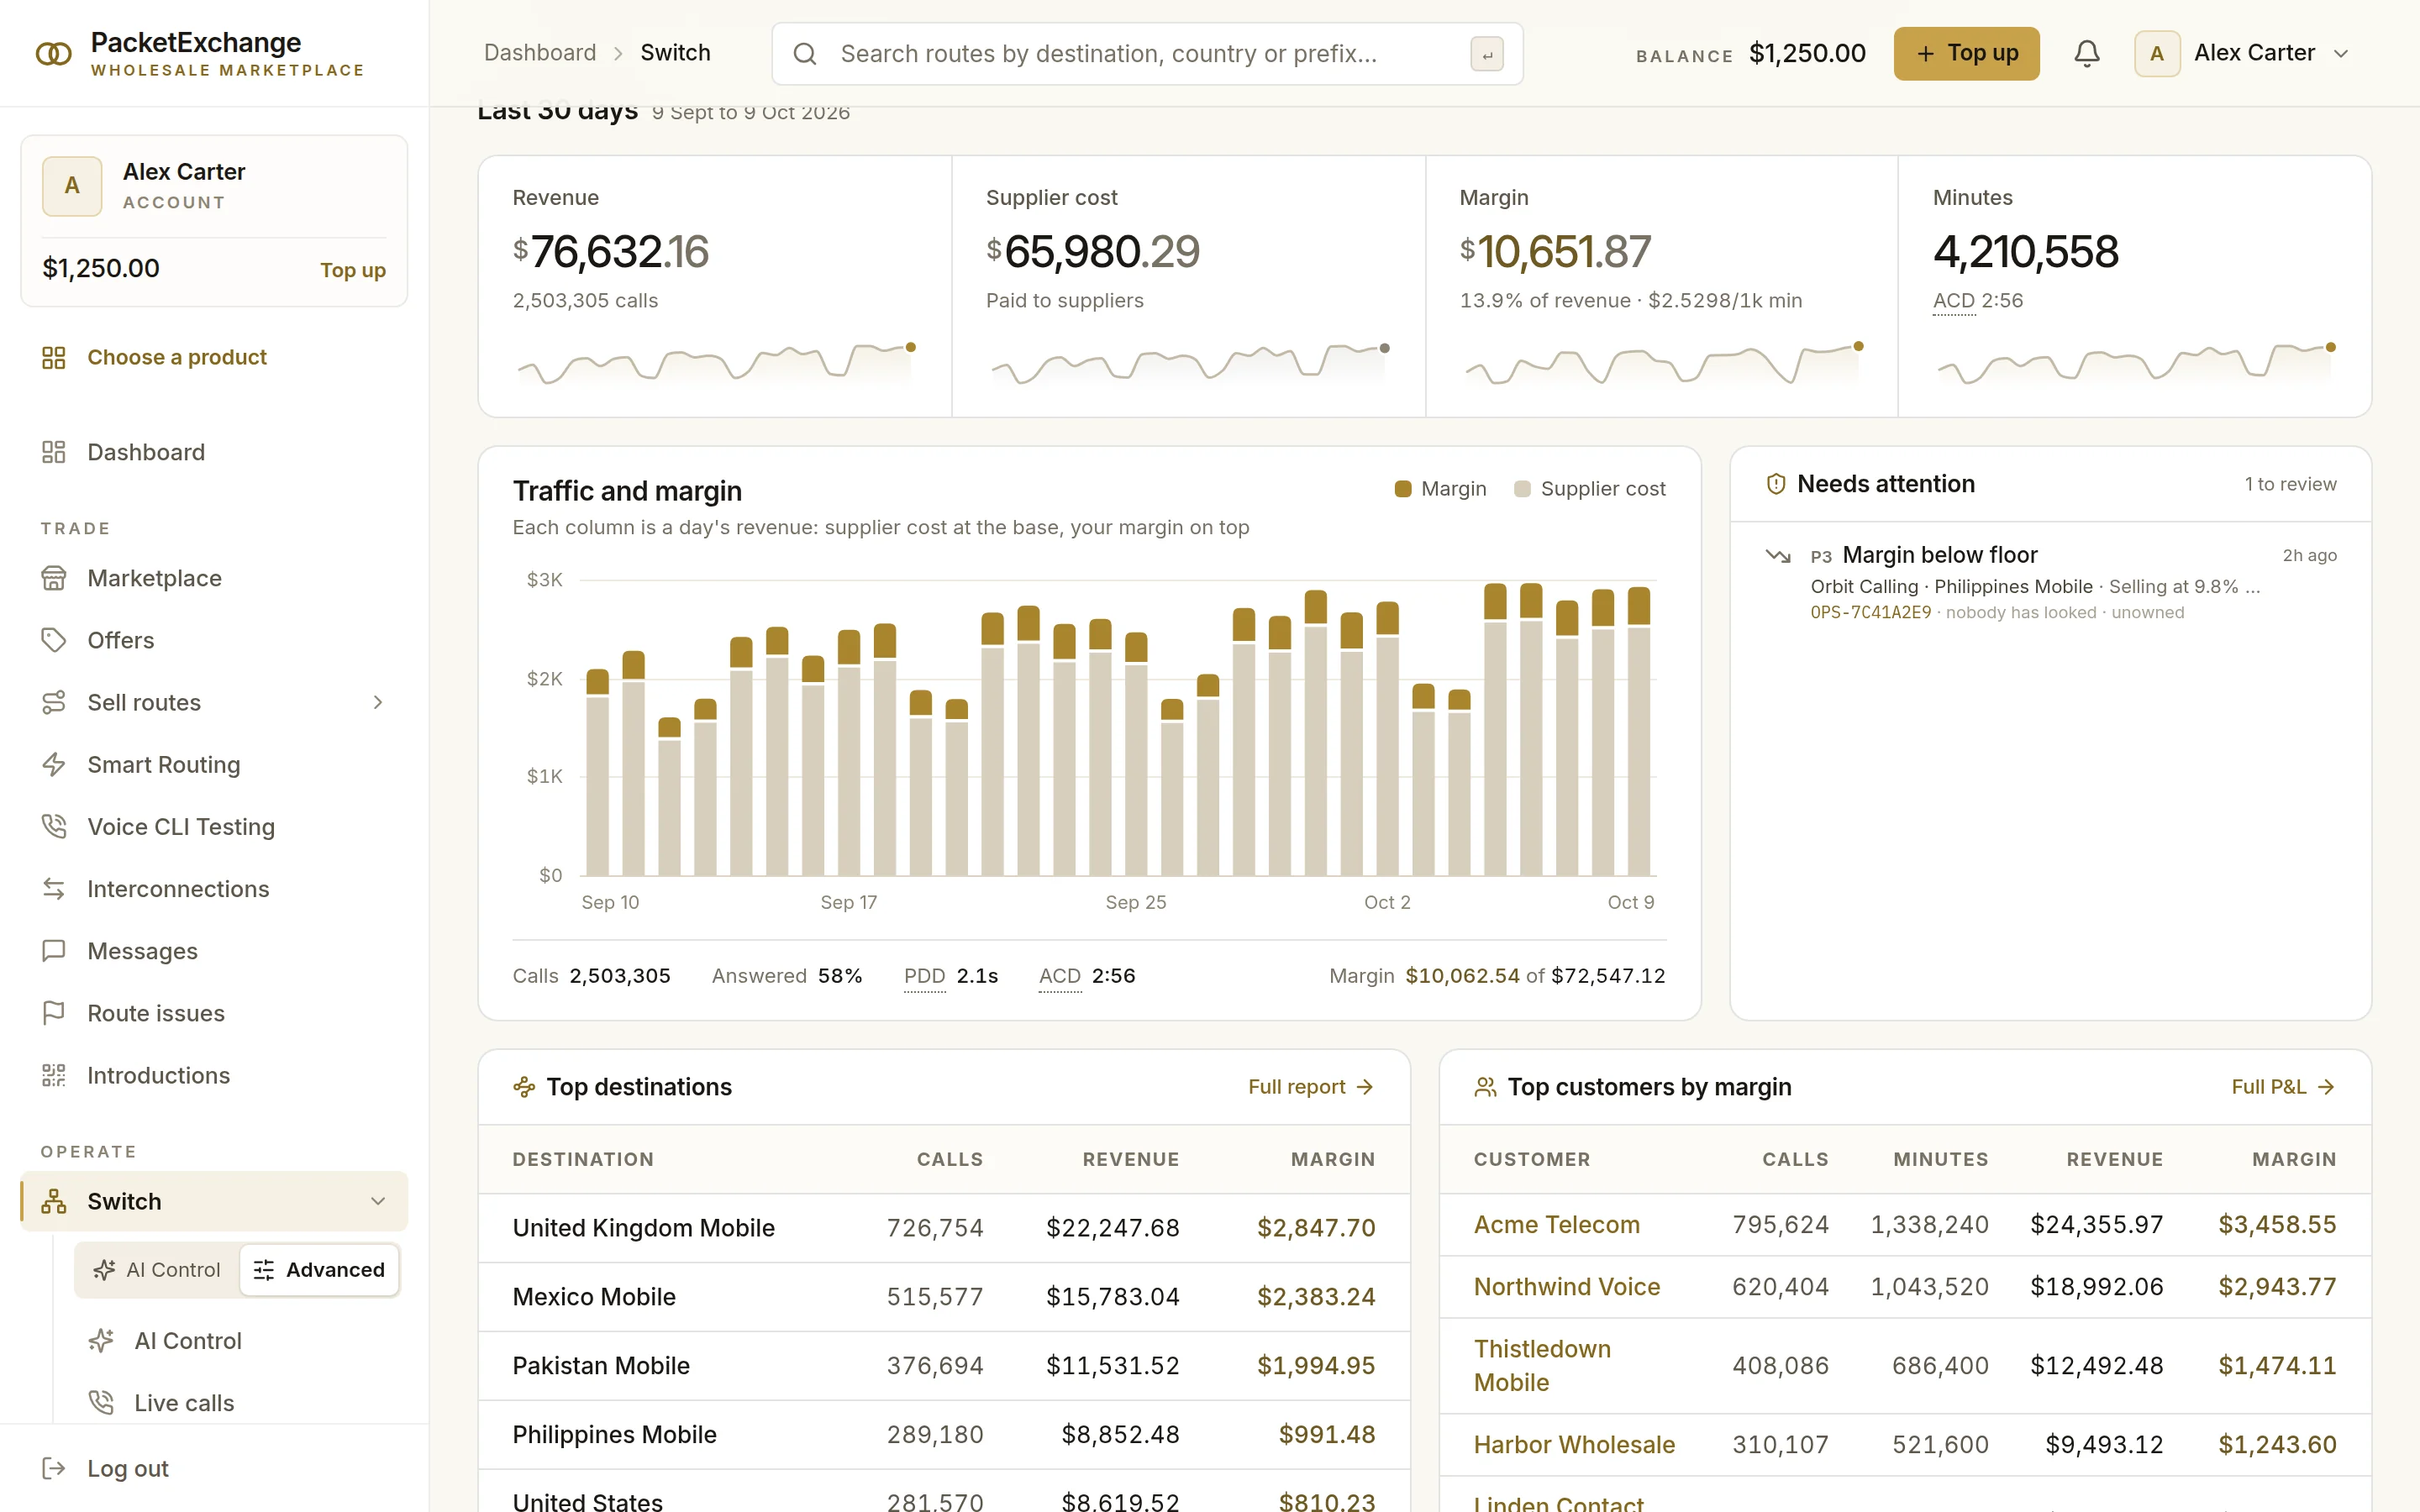
Task: Click the search enter-key shortcut icon
Action: (x=1487, y=54)
